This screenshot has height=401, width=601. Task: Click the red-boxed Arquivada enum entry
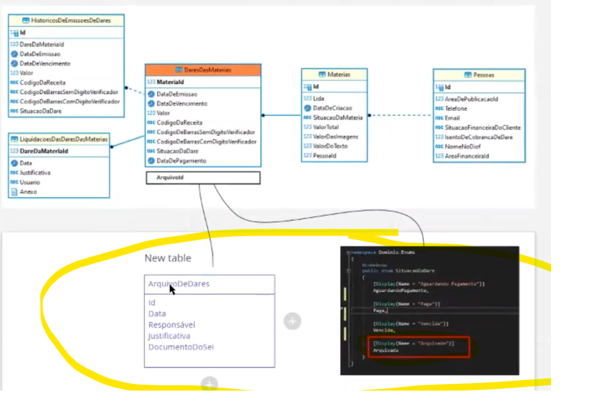coord(419,347)
